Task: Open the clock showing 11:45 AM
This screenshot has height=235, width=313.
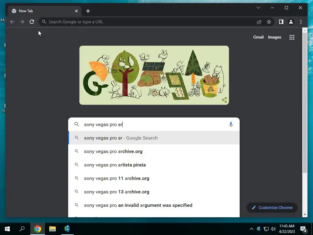Action: coord(287,229)
